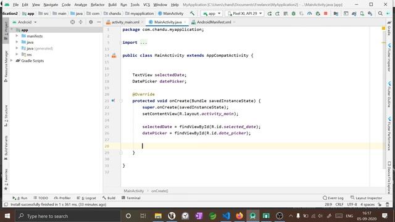Open the Analyze menu
395x222 pixels.
click(x=81, y=4)
